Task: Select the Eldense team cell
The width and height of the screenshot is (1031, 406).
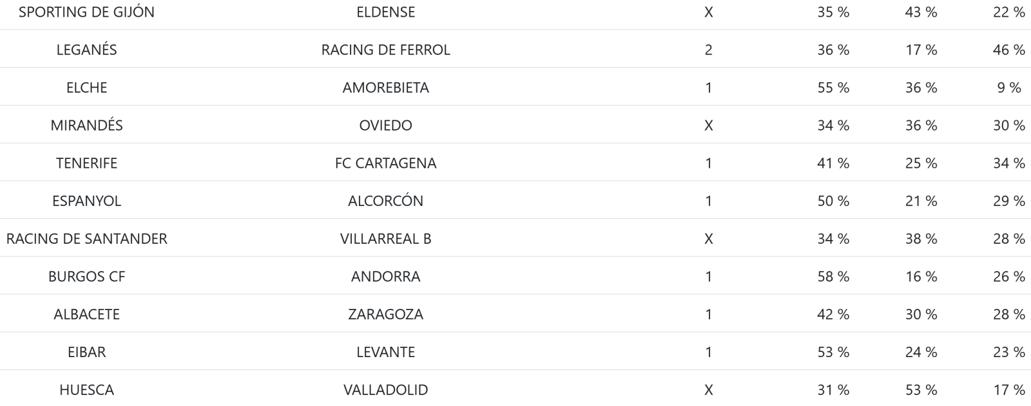Action: [385, 12]
